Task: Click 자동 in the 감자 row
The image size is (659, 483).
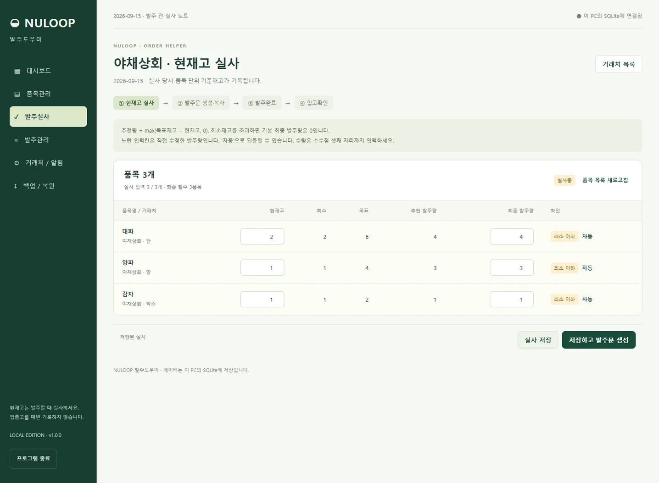Action: click(x=587, y=299)
